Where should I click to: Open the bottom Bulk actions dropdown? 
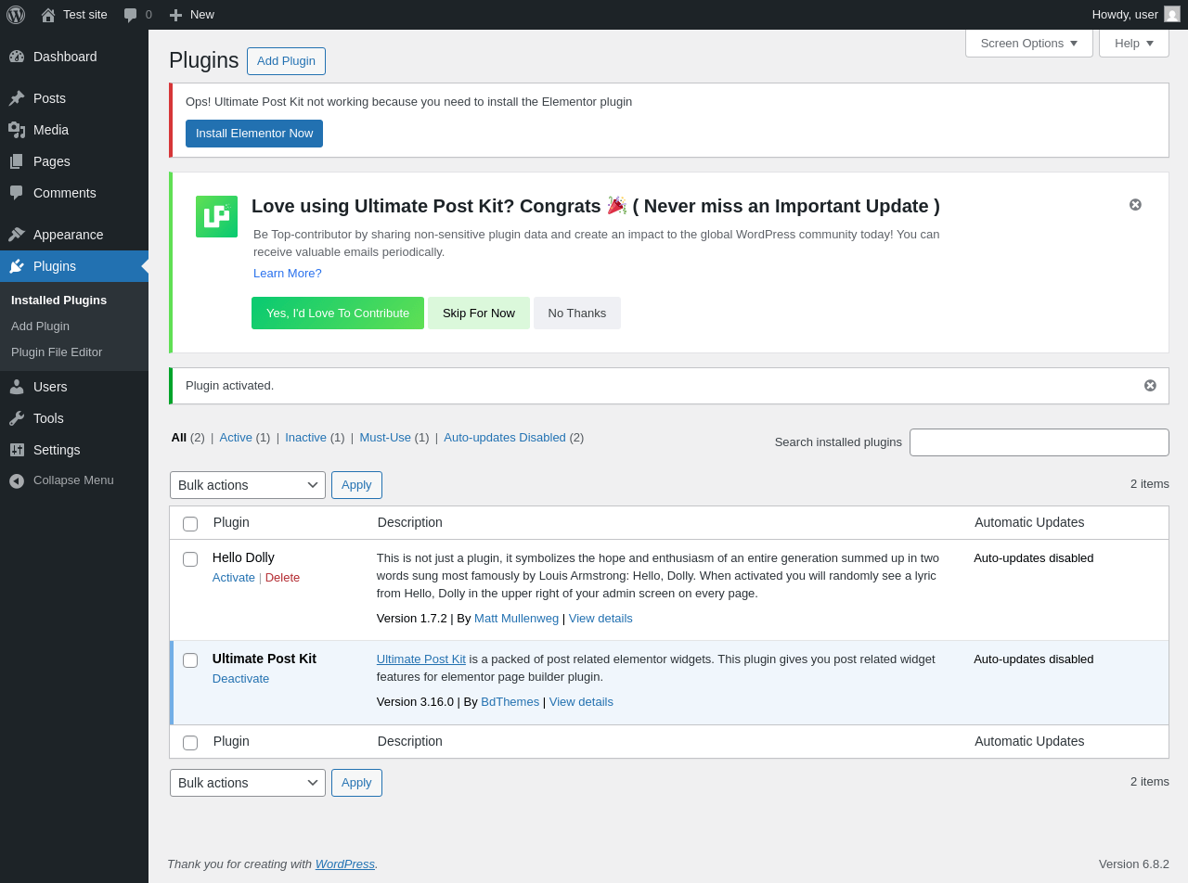tap(248, 783)
